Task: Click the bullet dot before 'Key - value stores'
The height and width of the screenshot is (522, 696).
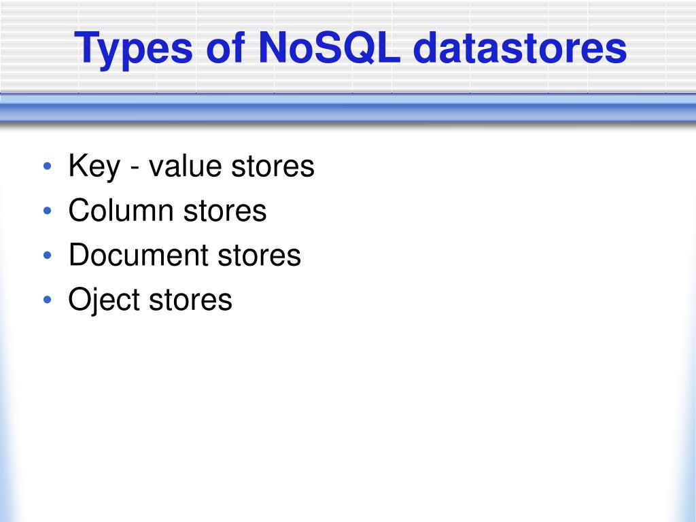Action: coord(48,167)
